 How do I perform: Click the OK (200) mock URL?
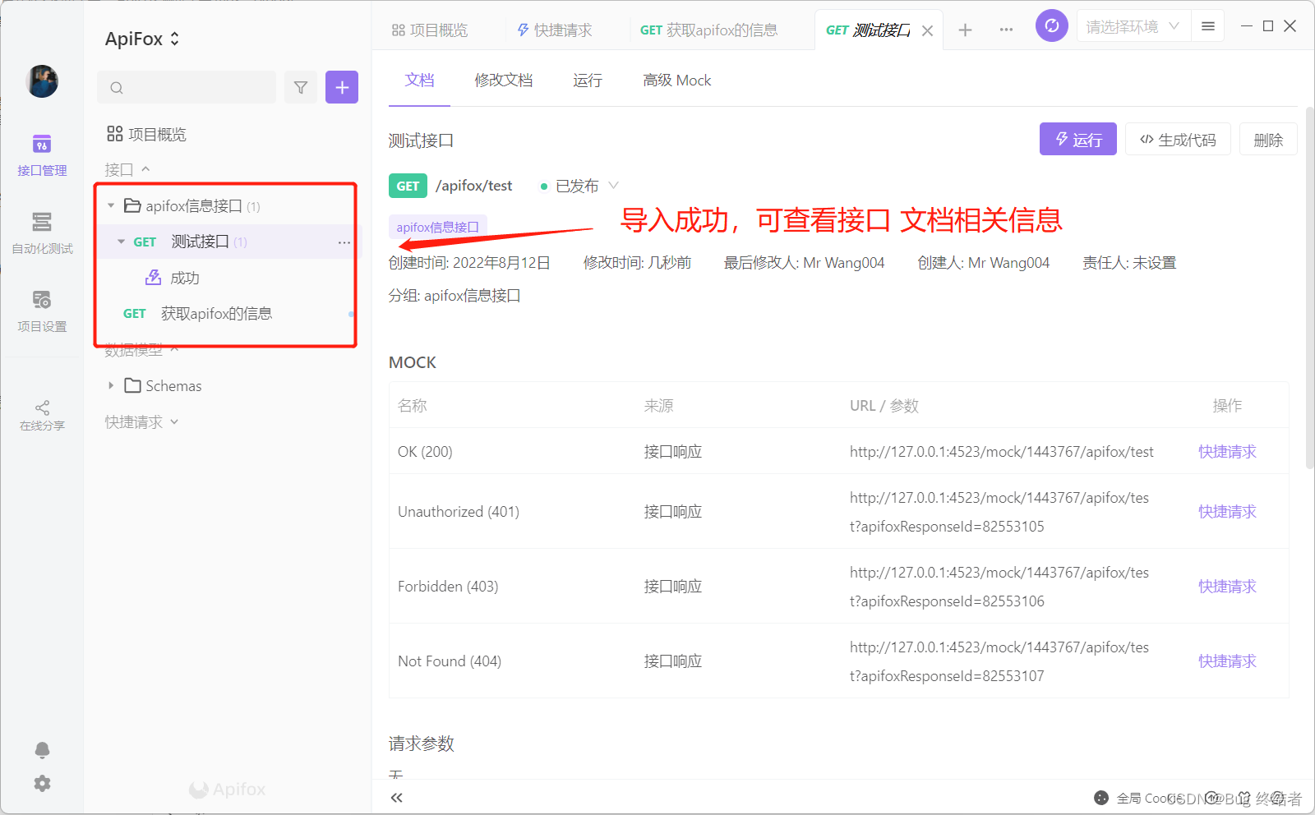tap(1002, 451)
